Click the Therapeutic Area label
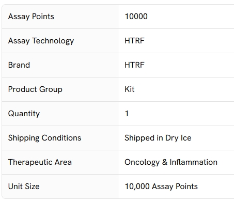Viewport: 234px width, 202px height. 40,162
